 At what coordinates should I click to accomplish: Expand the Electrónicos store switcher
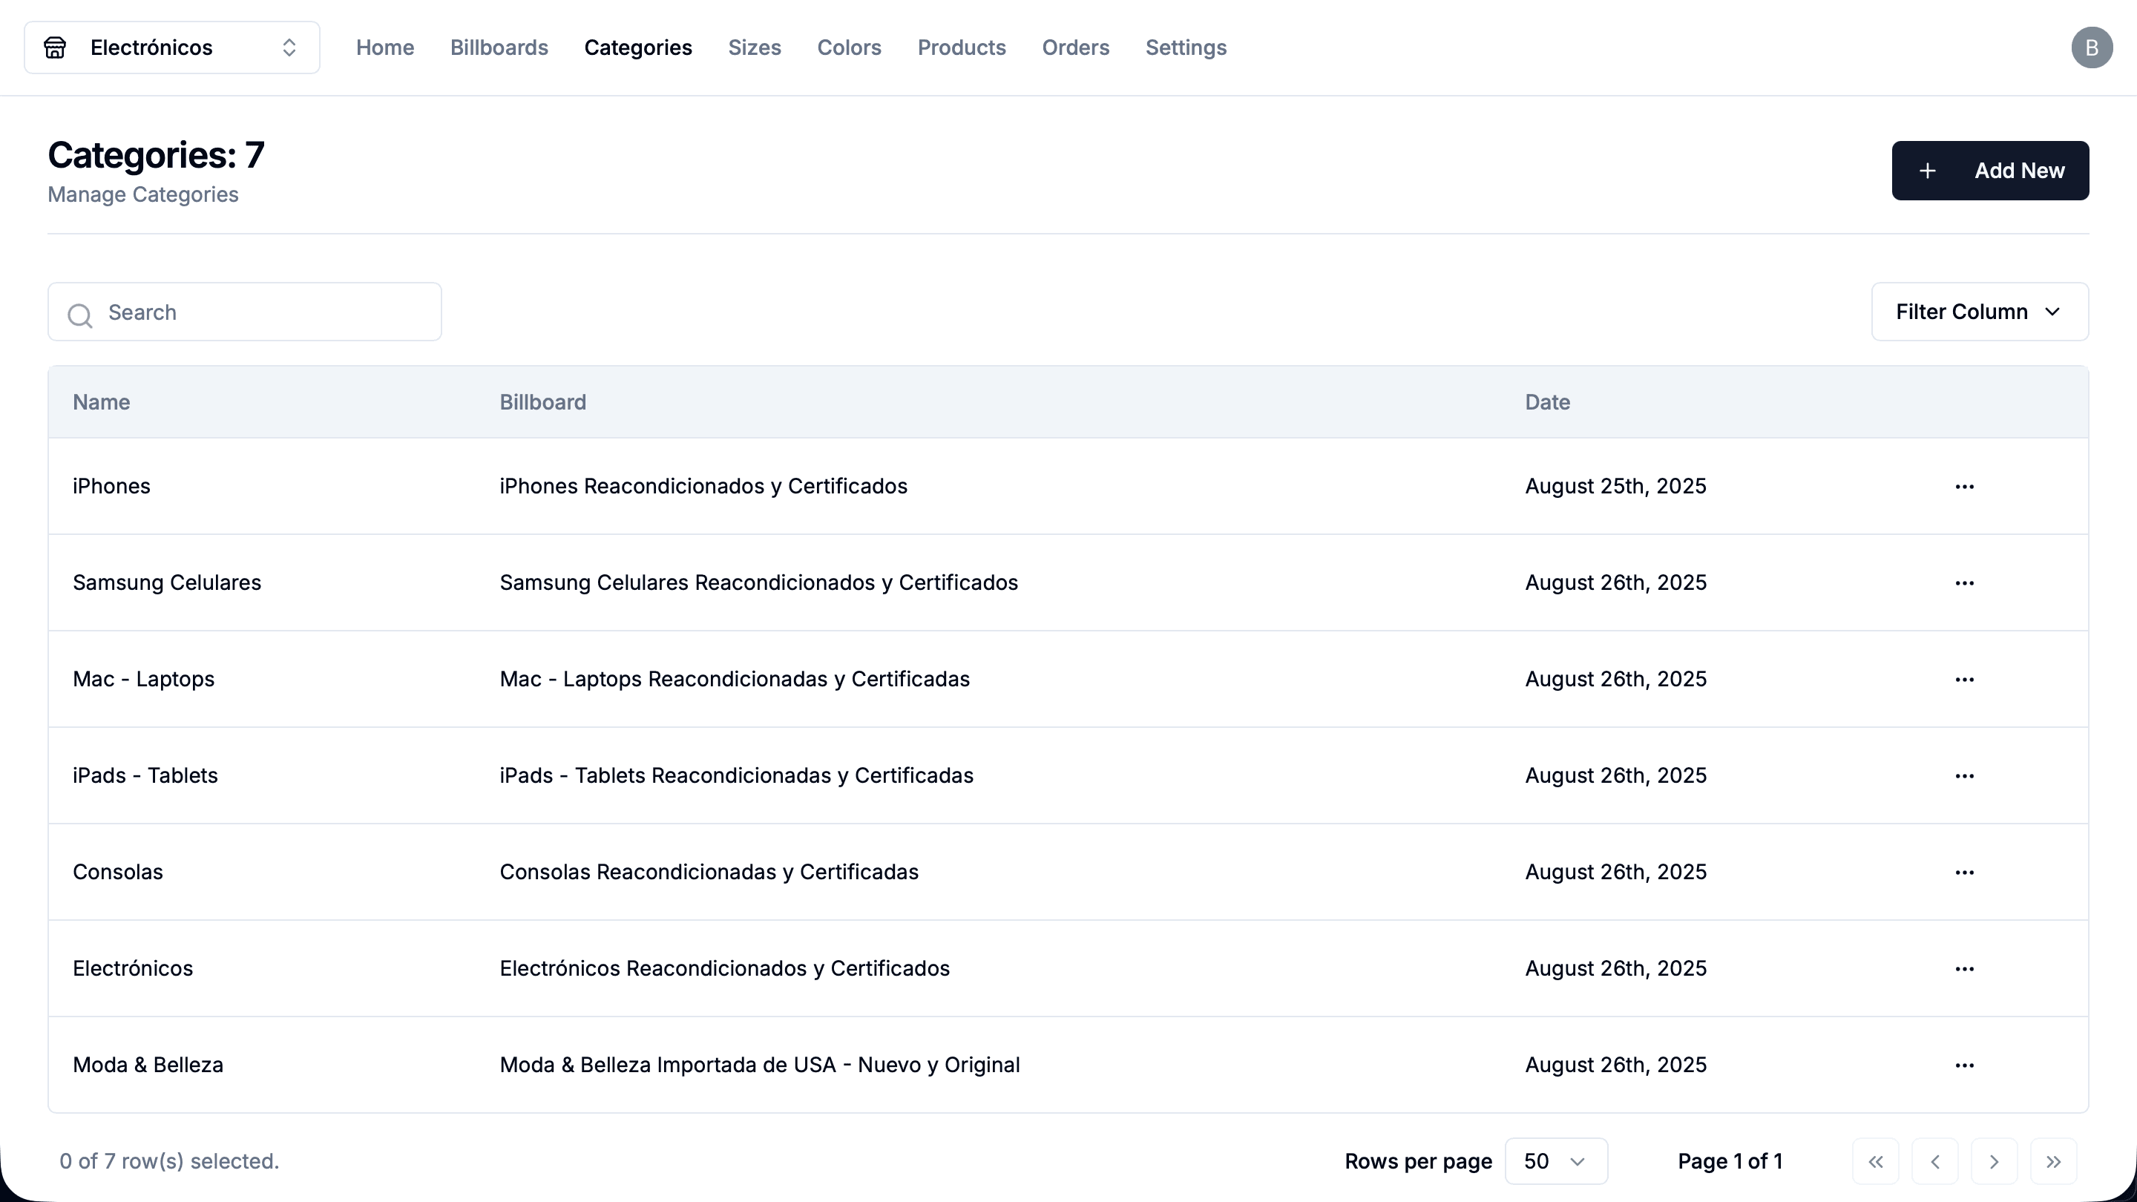tap(171, 48)
